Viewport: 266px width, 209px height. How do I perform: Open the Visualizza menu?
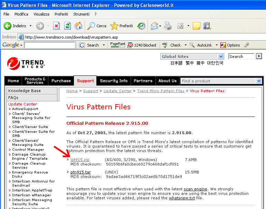pos(41,14)
